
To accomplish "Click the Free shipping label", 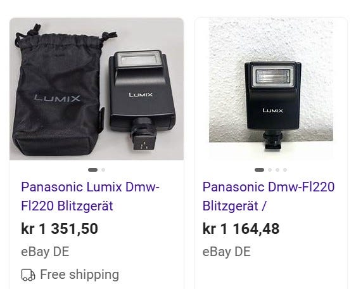I will [79, 274].
